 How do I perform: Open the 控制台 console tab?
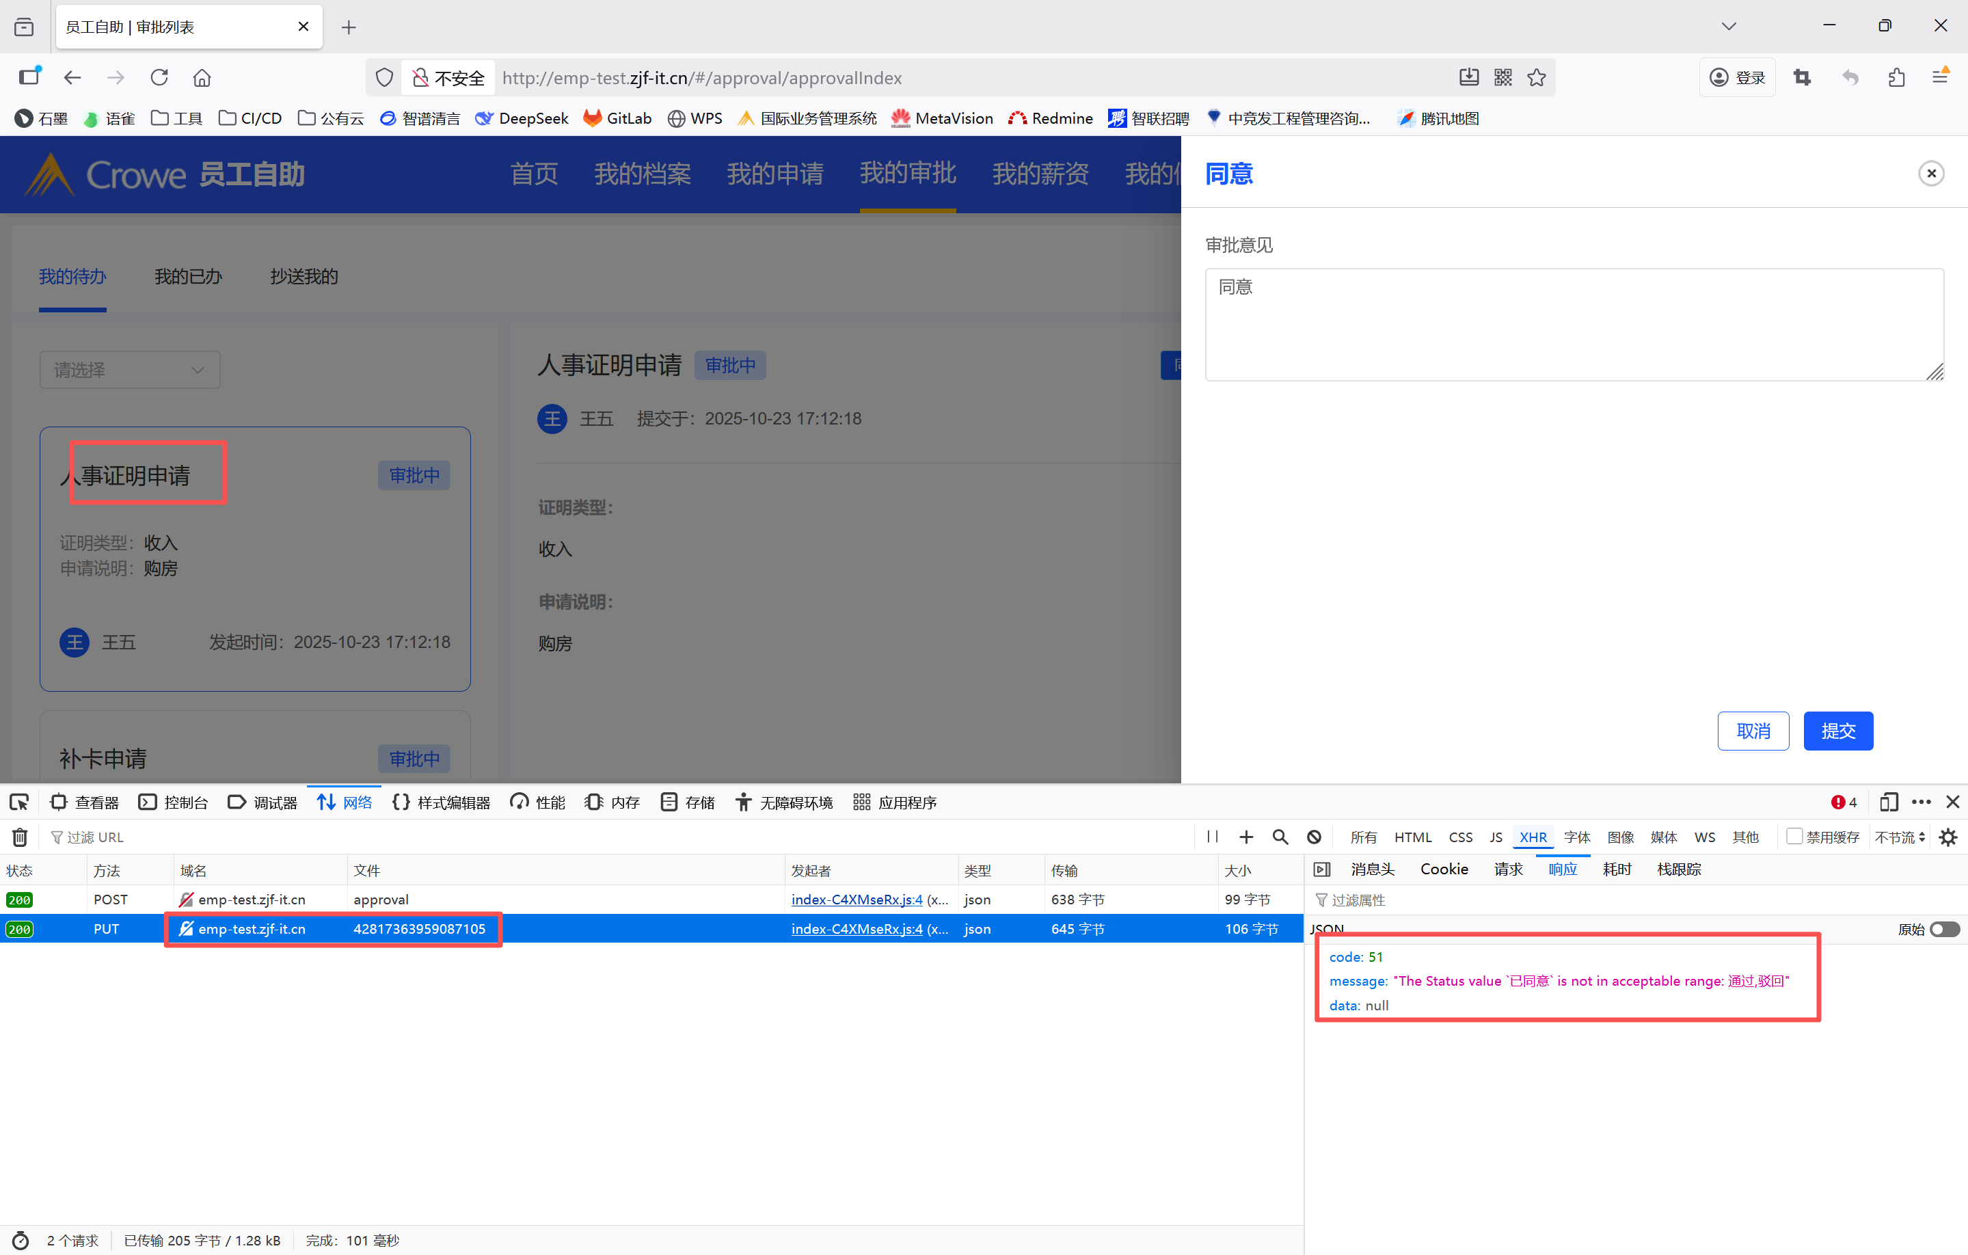click(173, 802)
